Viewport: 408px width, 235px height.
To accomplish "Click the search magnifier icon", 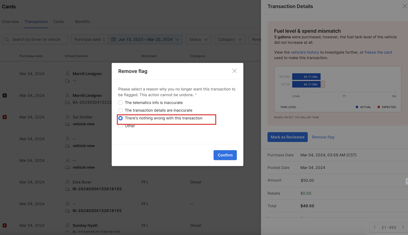I will pyautogui.click(x=7, y=40).
